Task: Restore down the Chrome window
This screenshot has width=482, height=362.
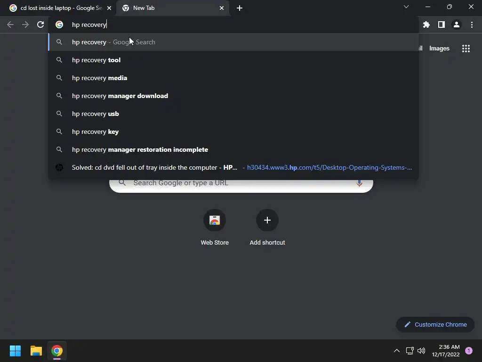Action: click(x=450, y=7)
